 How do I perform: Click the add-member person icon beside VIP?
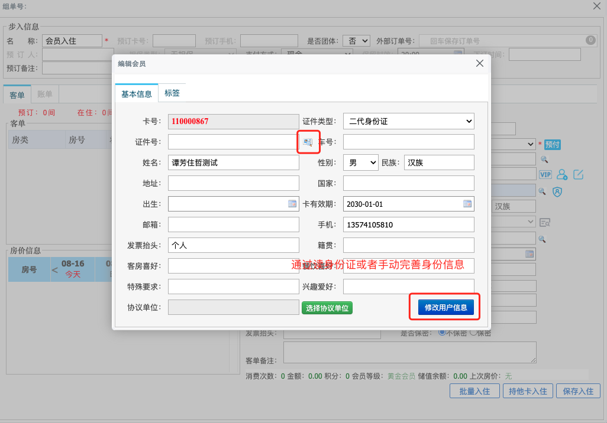562,175
